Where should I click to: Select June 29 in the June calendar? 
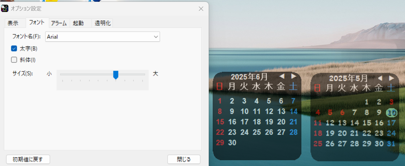[220, 142]
